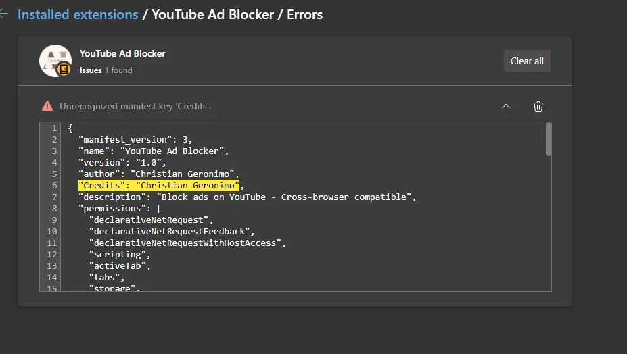
Task: Click the "description" manifest line
Action: [x=247, y=197]
